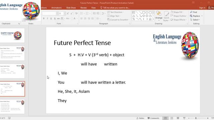Image resolution: width=214 pixels, height=120 pixels.
Task: Open the Comments pane
Action: click(153, 118)
